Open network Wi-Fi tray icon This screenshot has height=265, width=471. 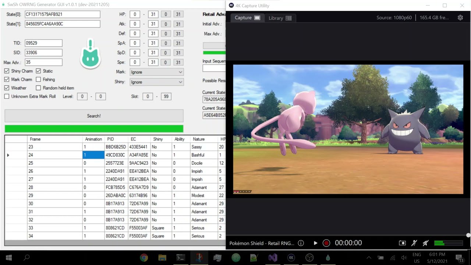coord(393,258)
